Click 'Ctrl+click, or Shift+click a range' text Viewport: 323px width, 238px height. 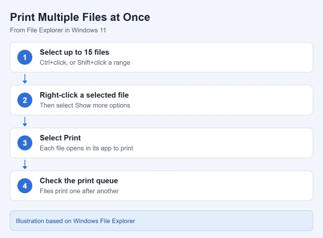(85, 63)
